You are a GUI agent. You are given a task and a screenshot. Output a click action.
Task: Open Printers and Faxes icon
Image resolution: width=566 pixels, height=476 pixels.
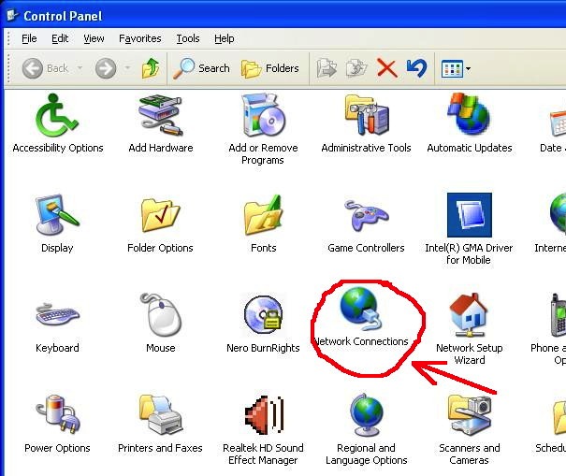coord(160,417)
